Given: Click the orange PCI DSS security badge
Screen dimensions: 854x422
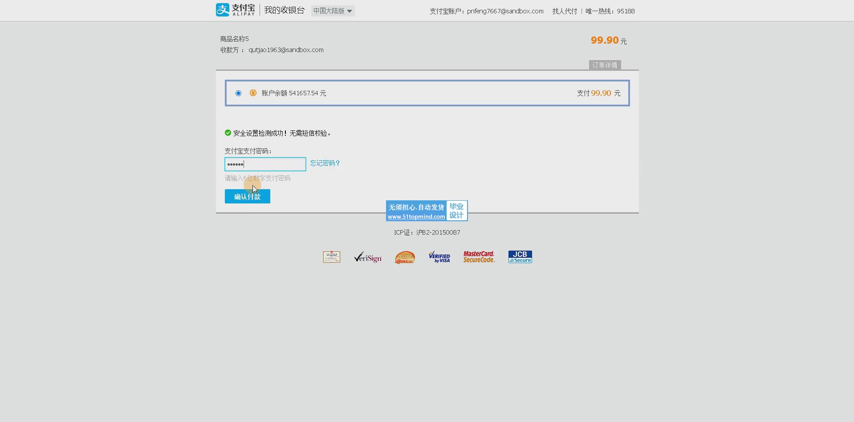Looking at the screenshot, I should (x=405, y=257).
